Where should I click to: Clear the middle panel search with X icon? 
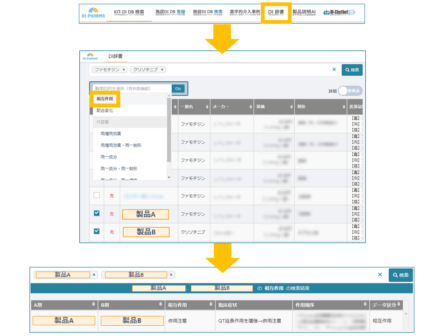[334, 70]
